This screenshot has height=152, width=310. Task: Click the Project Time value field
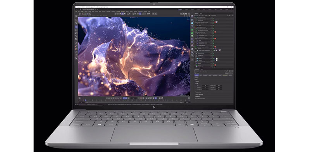pyautogui.click(x=219, y=85)
